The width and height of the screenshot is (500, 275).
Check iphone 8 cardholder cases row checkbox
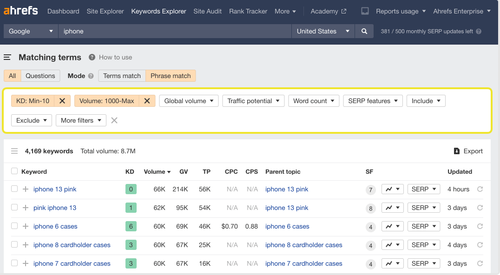pos(14,244)
